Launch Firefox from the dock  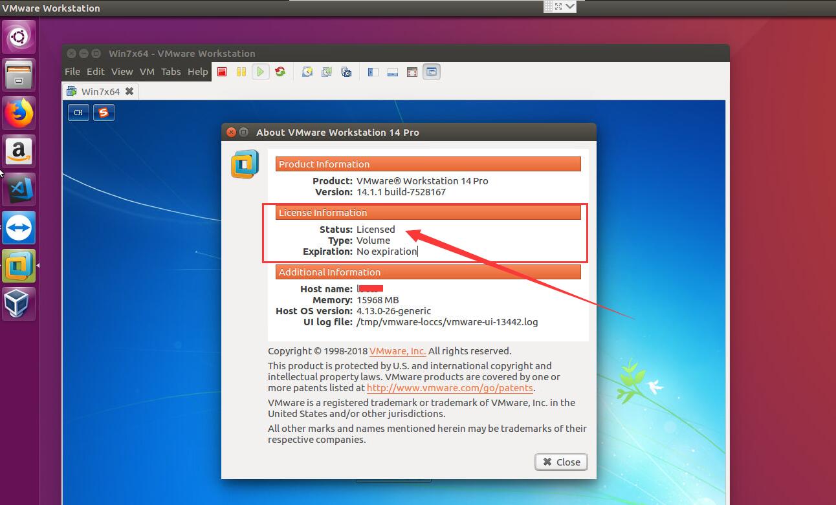[x=19, y=113]
